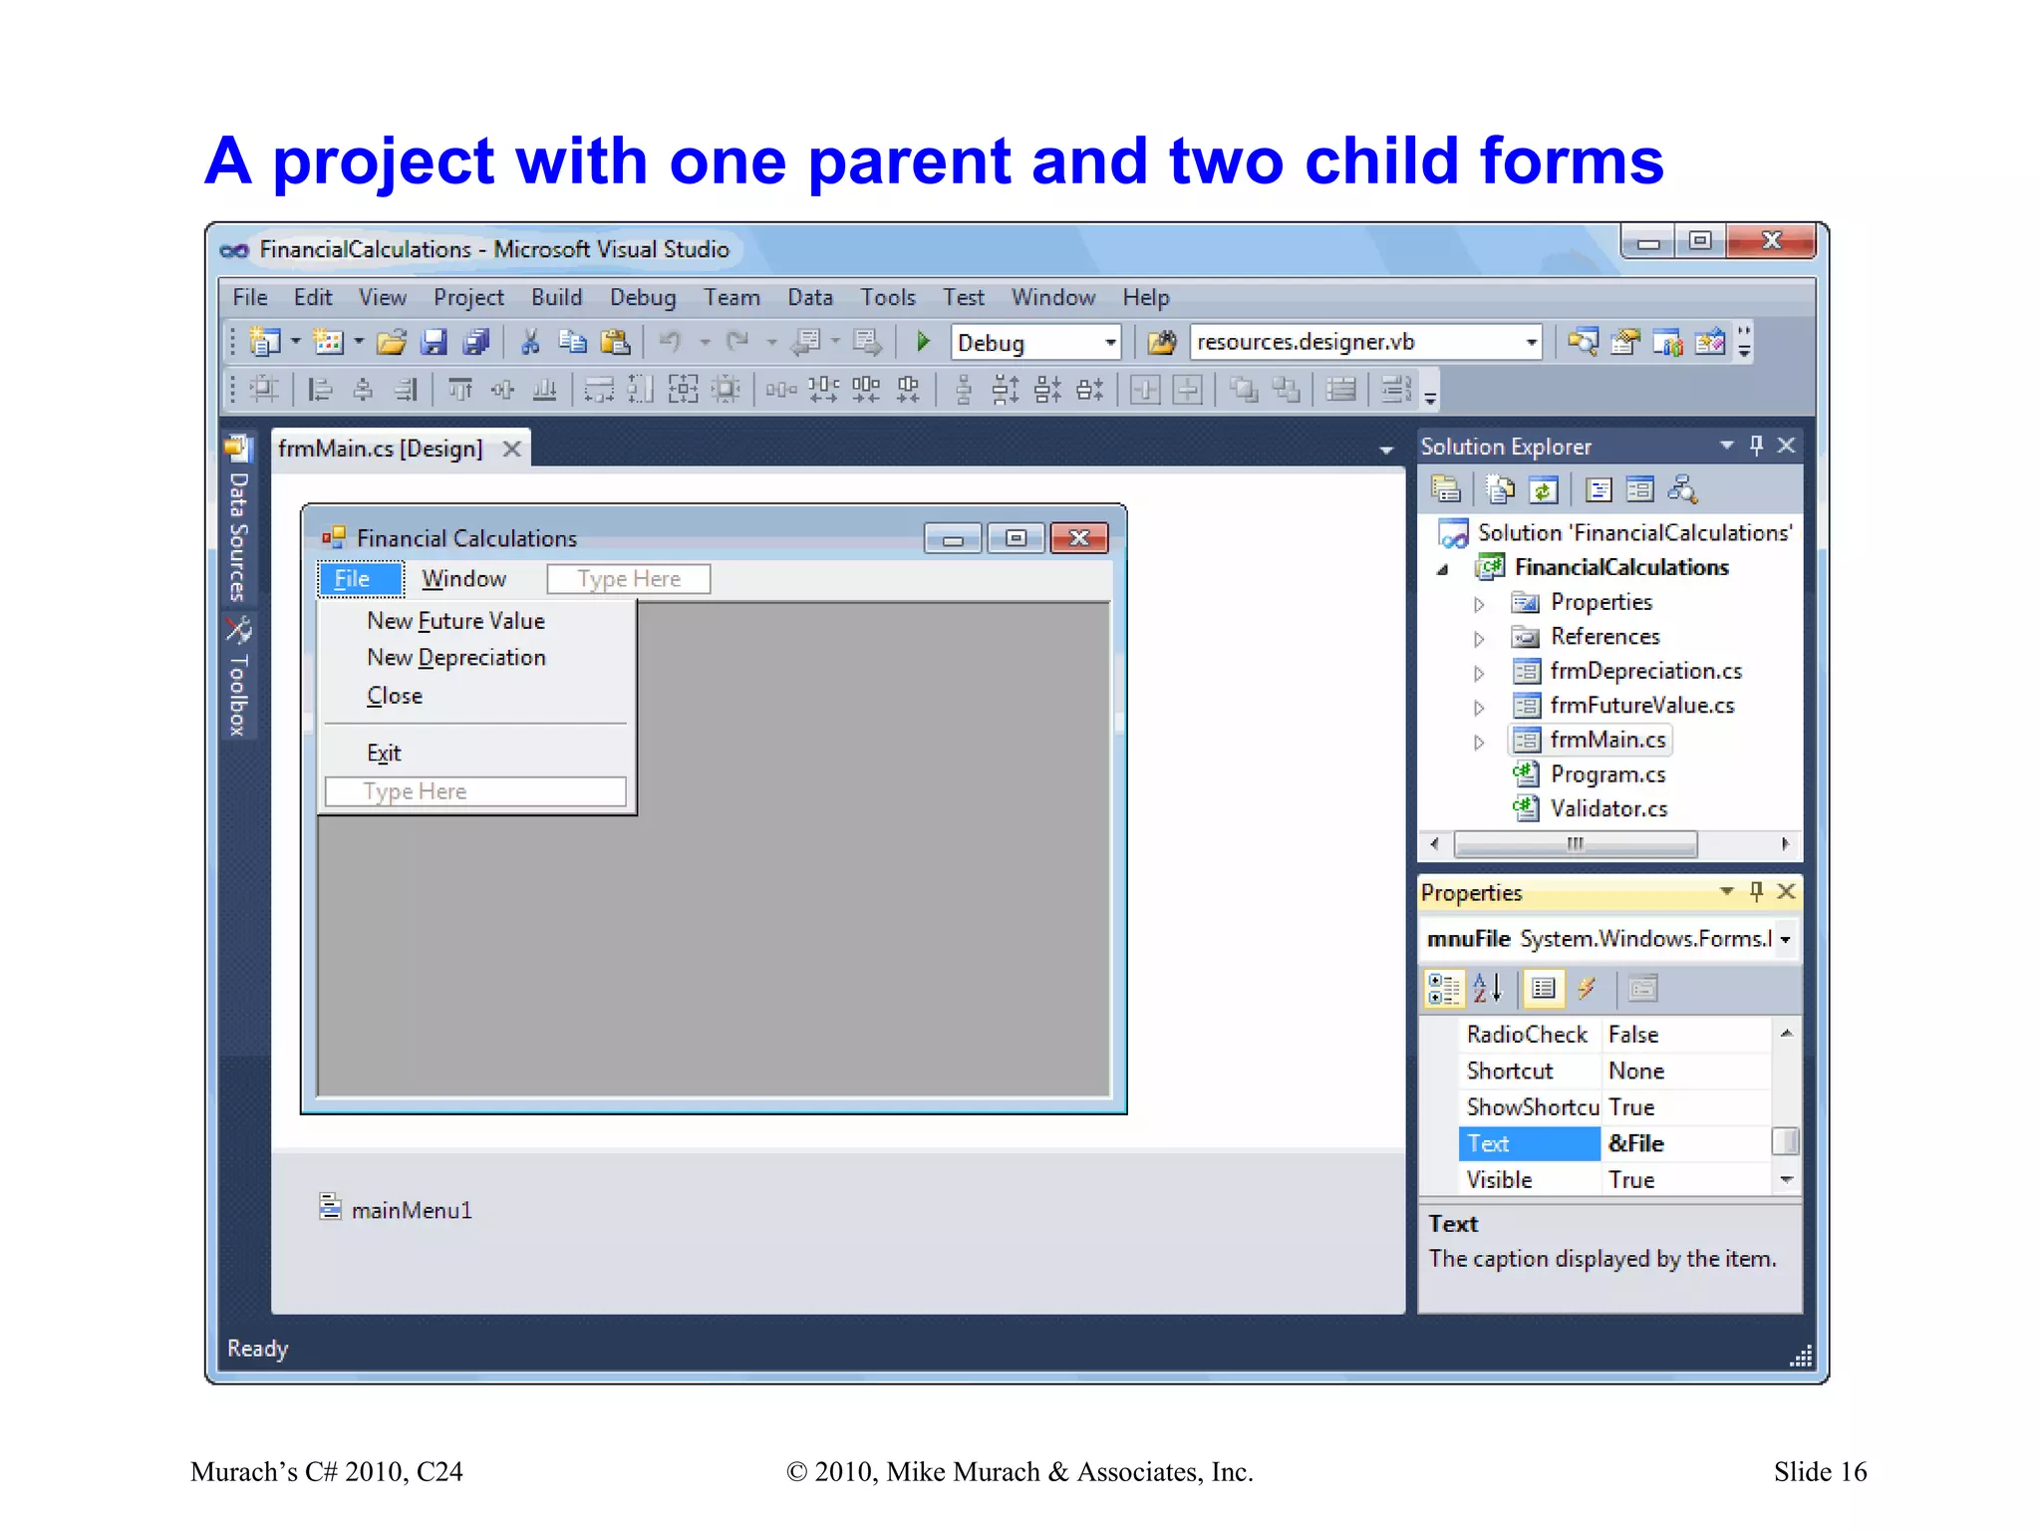Click the View Code icon in Solution Explorer
Image resolution: width=2041 pixels, height=1531 pixels.
tap(1599, 489)
